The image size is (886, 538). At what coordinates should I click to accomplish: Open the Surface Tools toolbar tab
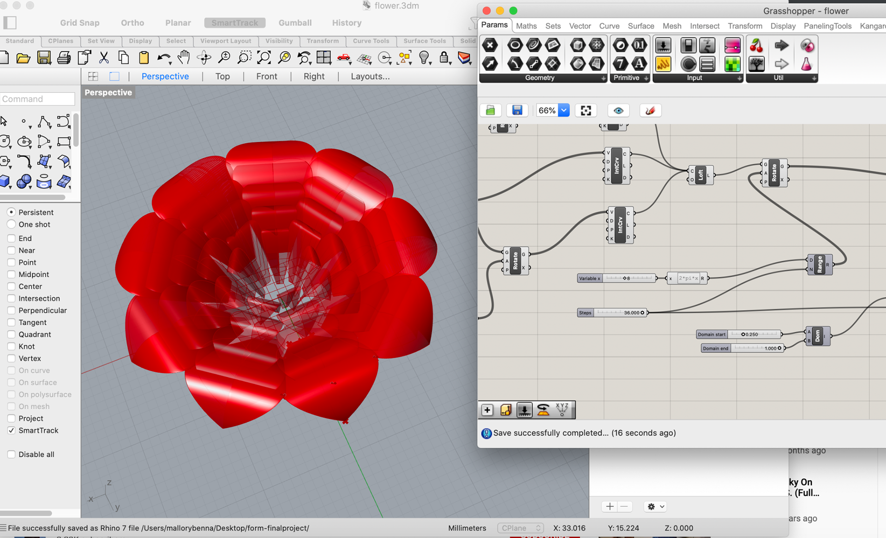(424, 41)
